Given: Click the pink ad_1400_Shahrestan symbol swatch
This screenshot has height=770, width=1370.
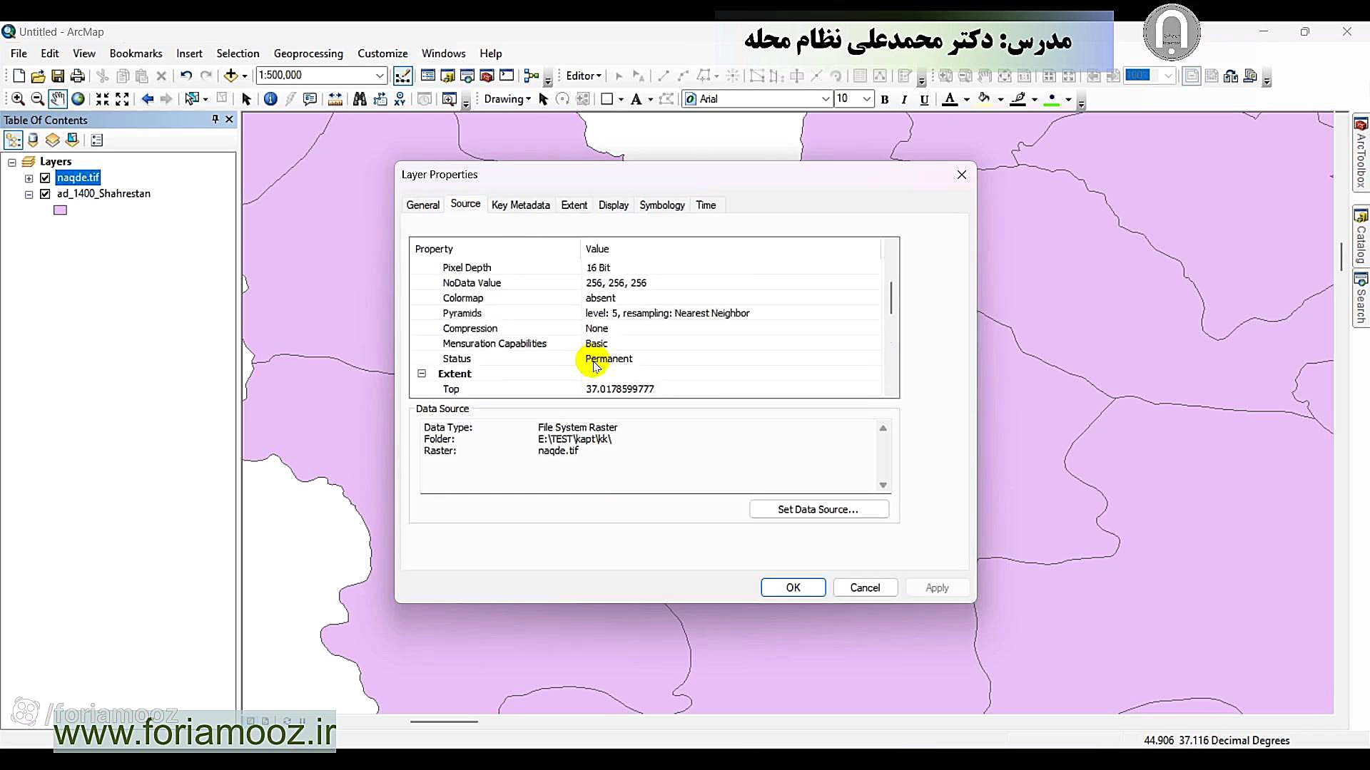Looking at the screenshot, I should pos(61,210).
